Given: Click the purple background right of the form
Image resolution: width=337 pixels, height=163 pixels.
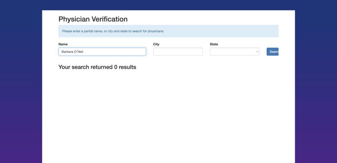Looking at the screenshot, I should pyautogui.click(x=316, y=93).
